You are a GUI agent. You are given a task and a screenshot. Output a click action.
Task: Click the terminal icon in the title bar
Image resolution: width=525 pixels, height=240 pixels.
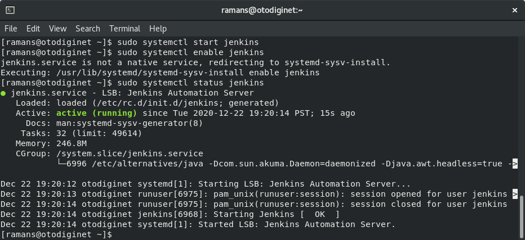point(10,10)
